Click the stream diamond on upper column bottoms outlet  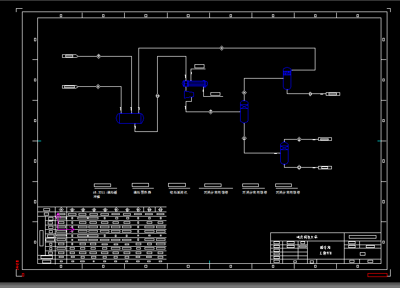point(310,94)
